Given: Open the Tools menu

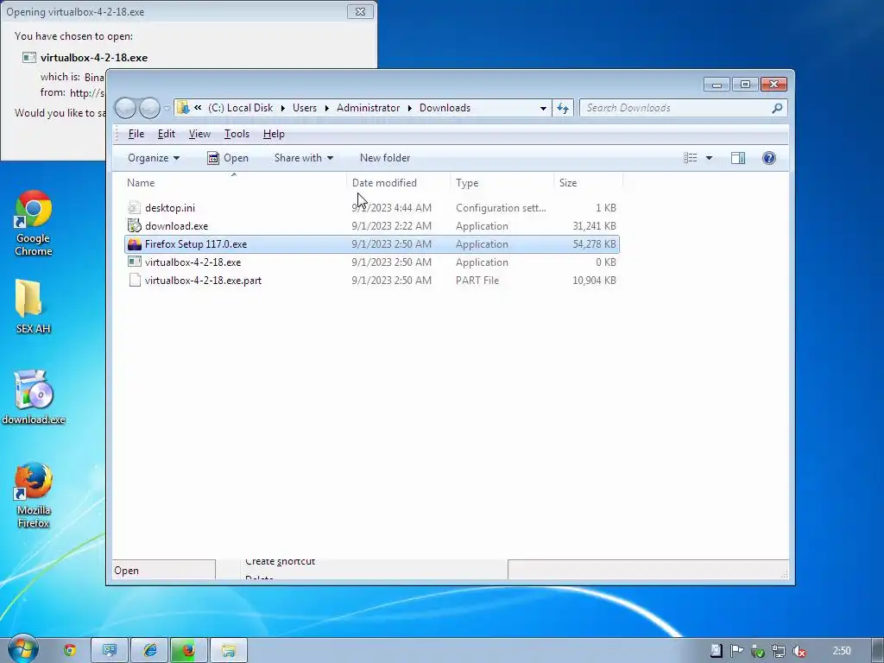Looking at the screenshot, I should [x=237, y=134].
